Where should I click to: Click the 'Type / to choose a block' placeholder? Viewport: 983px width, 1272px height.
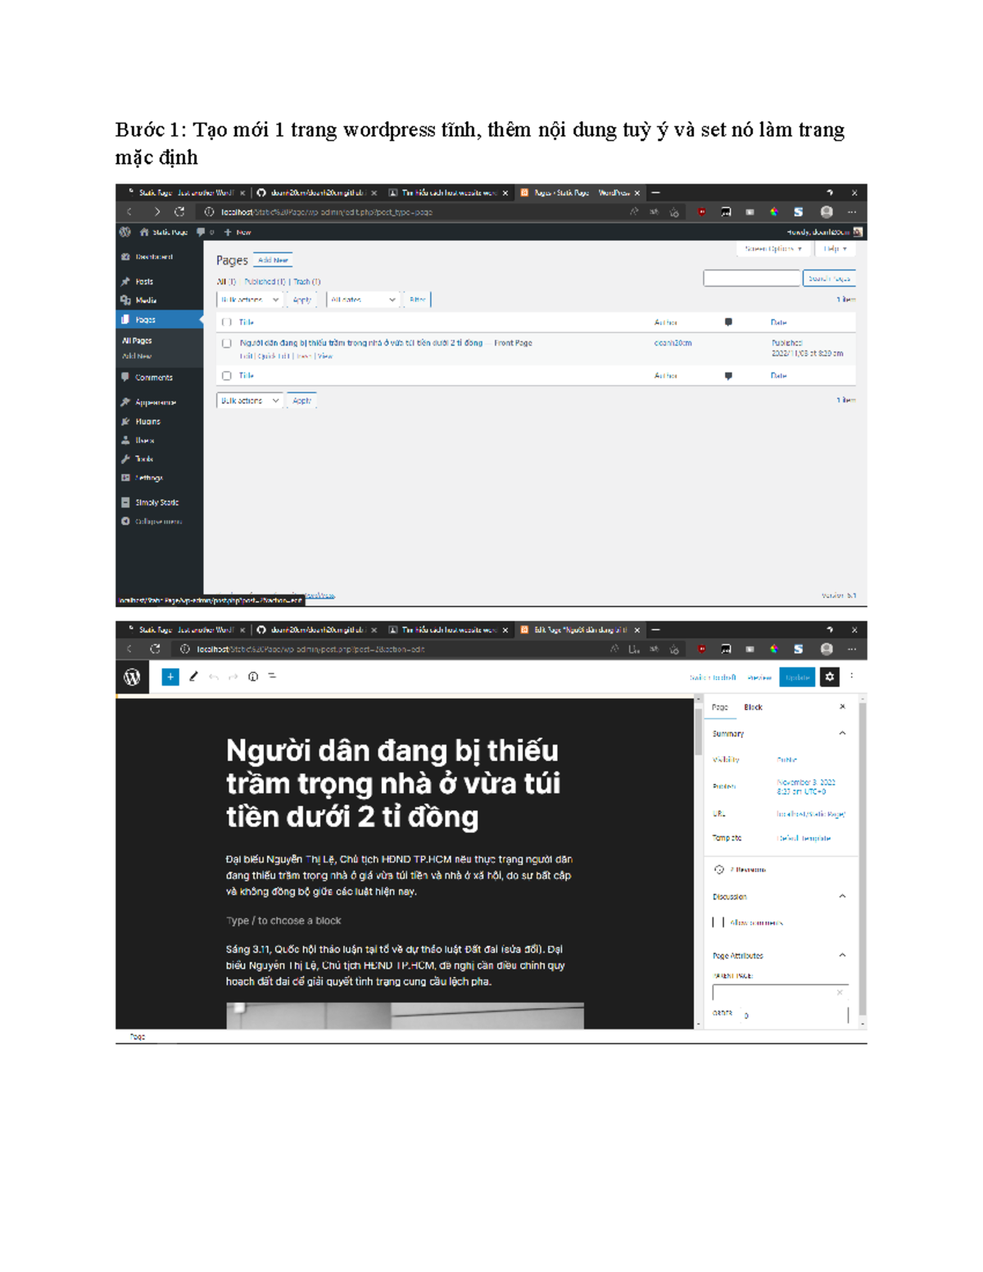[283, 921]
